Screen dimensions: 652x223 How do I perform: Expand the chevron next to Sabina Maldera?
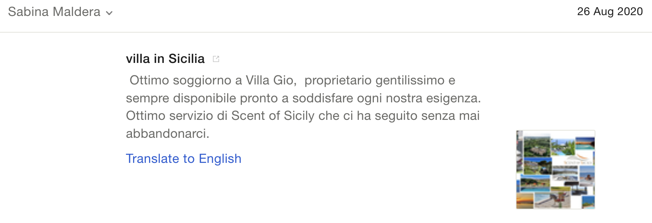[x=109, y=13]
